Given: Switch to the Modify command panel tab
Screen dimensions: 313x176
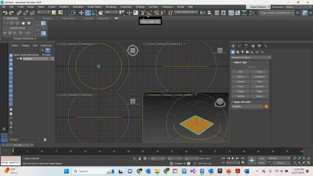Looking at the screenshot, I should coord(240,46).
